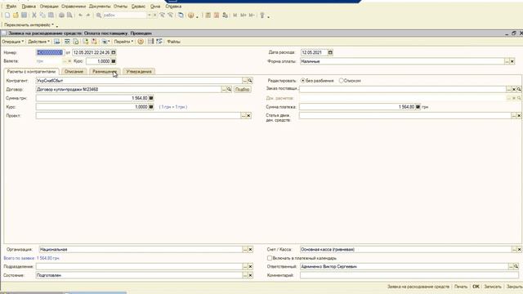Open the calculator for the Сумма грн field

151,98
